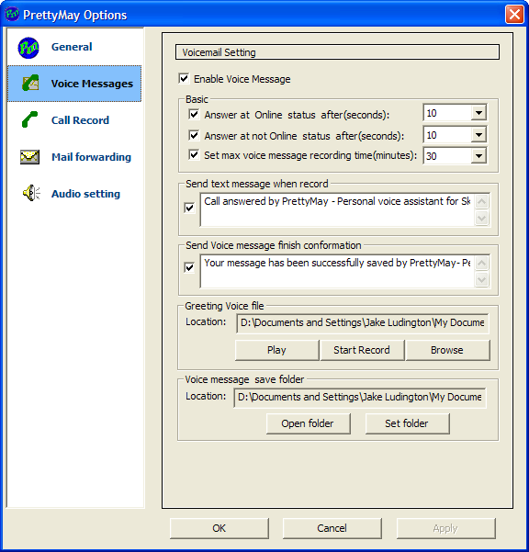Screen dimensions: 529x552
Task: Click the Voice message save folder location field
Action: click(360, 398)
